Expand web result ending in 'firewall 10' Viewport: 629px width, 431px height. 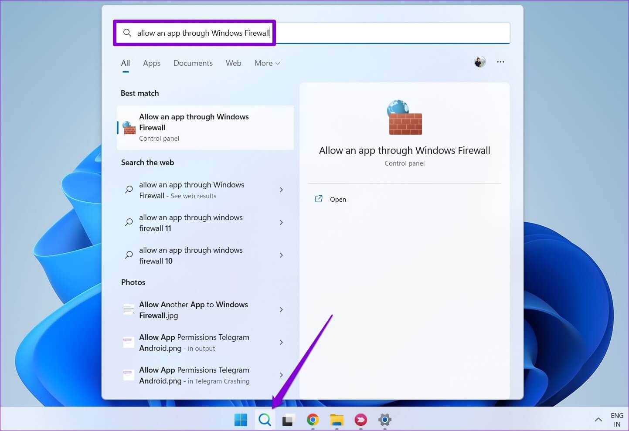[281, 255]
